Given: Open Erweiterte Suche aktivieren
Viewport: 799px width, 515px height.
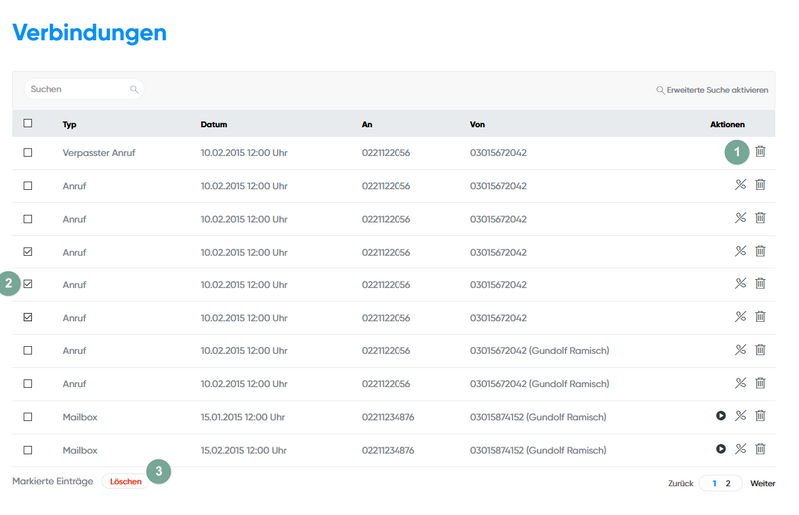Looking at the screenshot, I should coord(712,90).
